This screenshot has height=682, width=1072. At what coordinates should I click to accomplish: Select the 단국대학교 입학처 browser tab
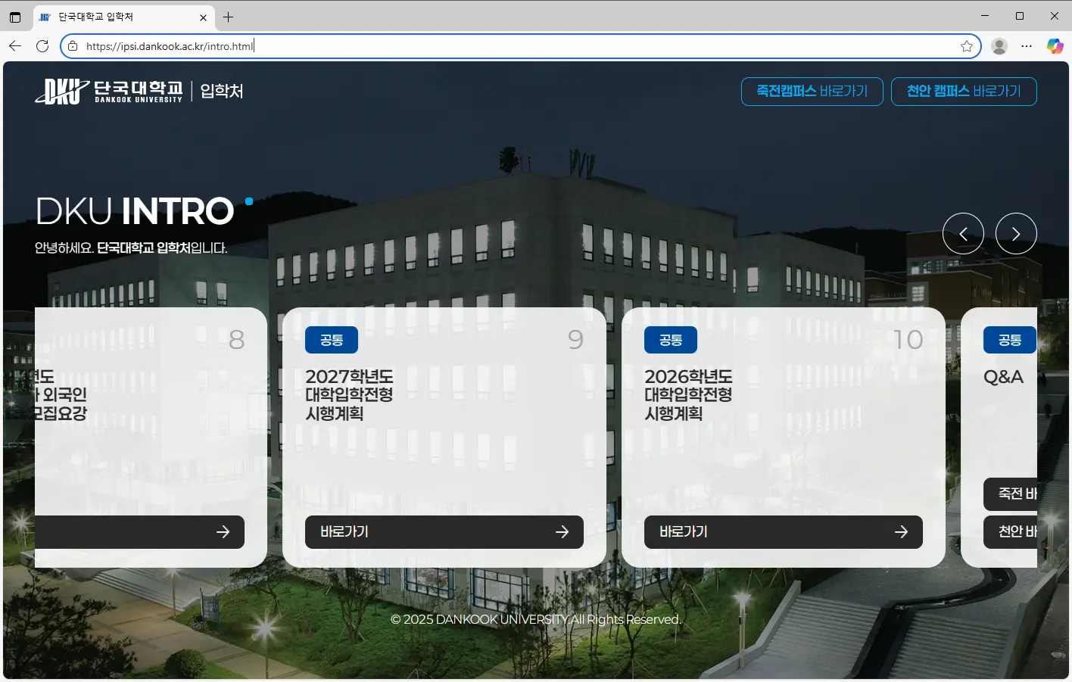pyautogui.click(x=123, y=17)
